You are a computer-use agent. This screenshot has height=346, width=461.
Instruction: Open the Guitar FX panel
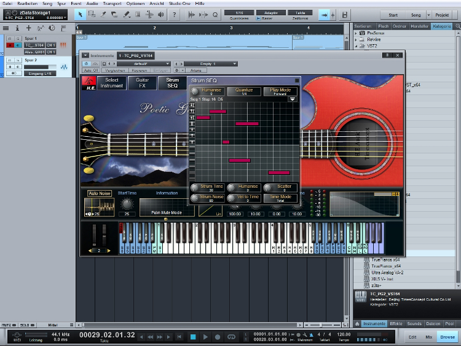click(x=143, y=83)
